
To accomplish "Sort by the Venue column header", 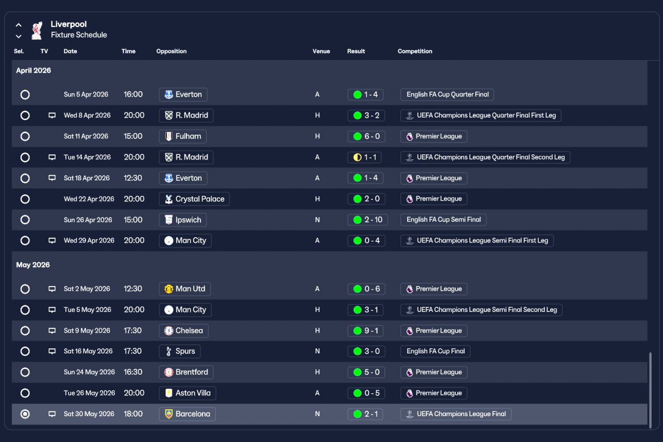I will pyautogui.click(x=321, y=51).
